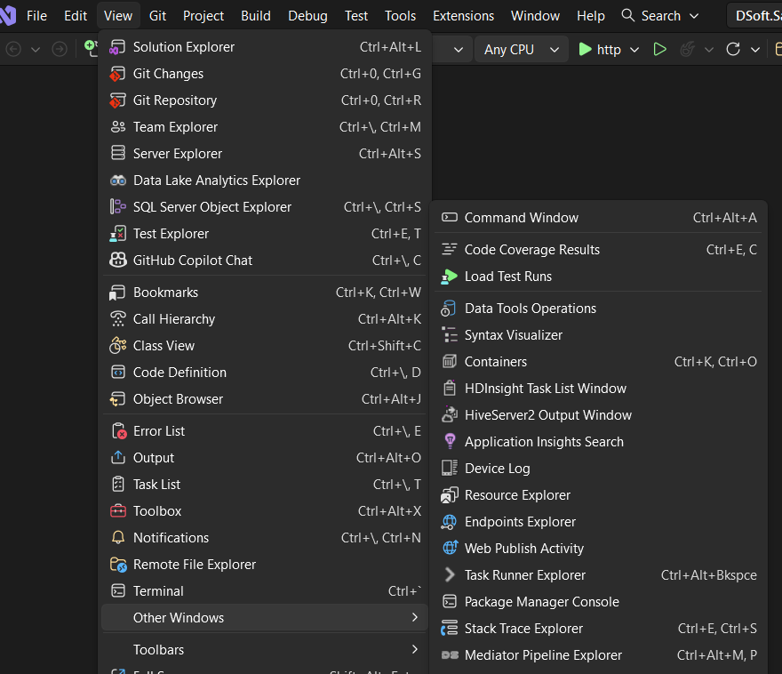This screenshot has height=674, width=782.
Task: Open the Terminal window
Action: tap(264, 591)
